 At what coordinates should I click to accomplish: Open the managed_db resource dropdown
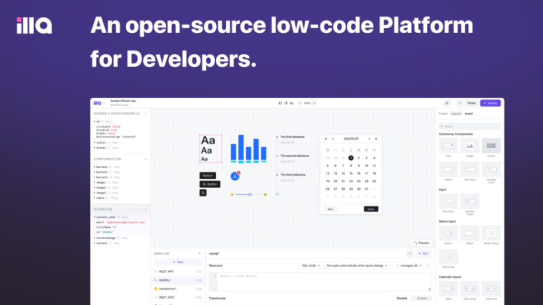(409, 266)
